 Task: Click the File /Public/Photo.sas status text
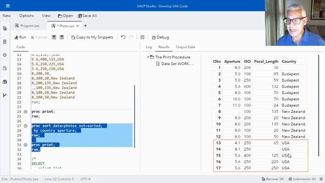[x=20, y=179]
